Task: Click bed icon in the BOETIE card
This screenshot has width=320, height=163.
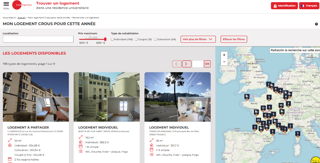Action: pyautogui.click(x=81, y=146)
